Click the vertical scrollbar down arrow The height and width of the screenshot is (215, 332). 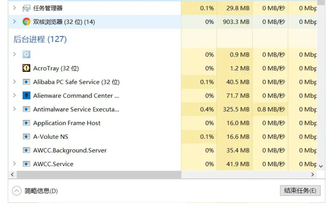(321, 166)
